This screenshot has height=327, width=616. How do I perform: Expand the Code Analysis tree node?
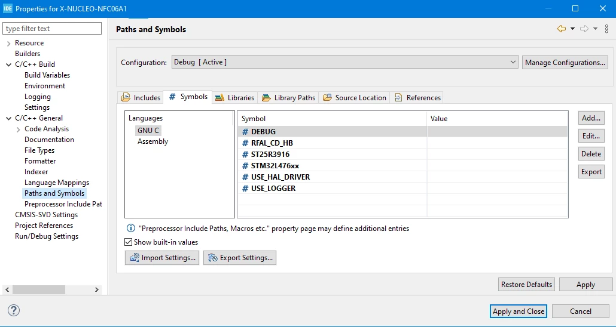(x=18, y=129)
